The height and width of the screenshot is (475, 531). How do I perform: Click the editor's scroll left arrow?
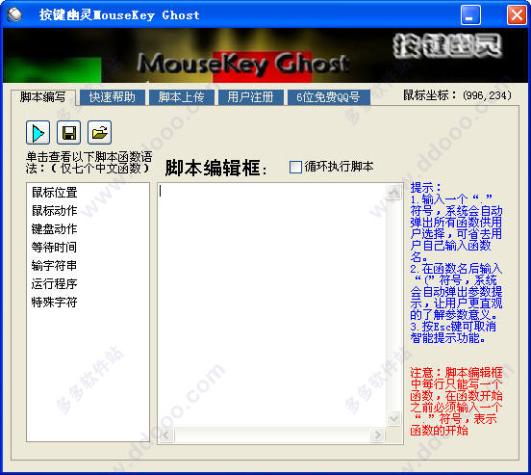click(165, 435)
